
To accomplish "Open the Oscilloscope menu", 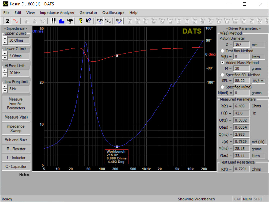I will (113, 13).
